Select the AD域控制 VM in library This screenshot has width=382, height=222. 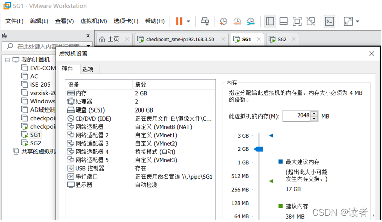(x=39, y=109)
